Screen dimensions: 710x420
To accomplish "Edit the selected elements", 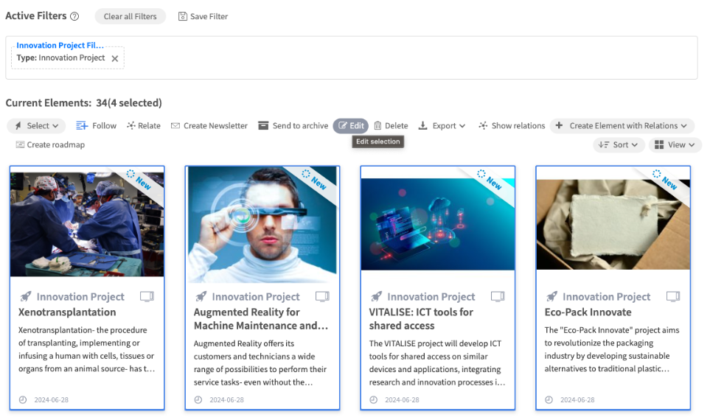I will click(351, 126).
